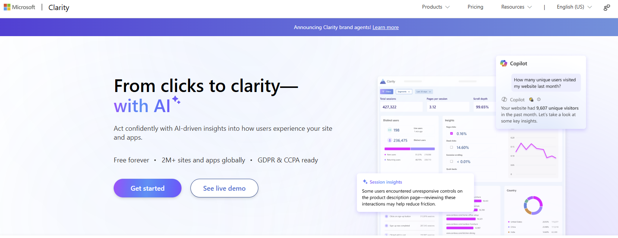Check the Excessive scrolling box
Image resolution: width=618 pixels, height=238 pixels.
coord(451,162)
